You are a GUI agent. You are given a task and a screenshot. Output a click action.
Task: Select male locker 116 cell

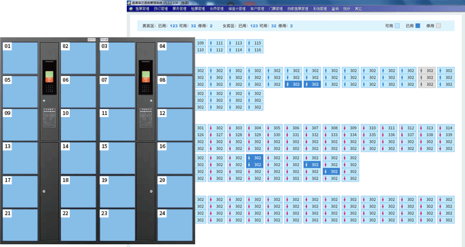point(255,50)
